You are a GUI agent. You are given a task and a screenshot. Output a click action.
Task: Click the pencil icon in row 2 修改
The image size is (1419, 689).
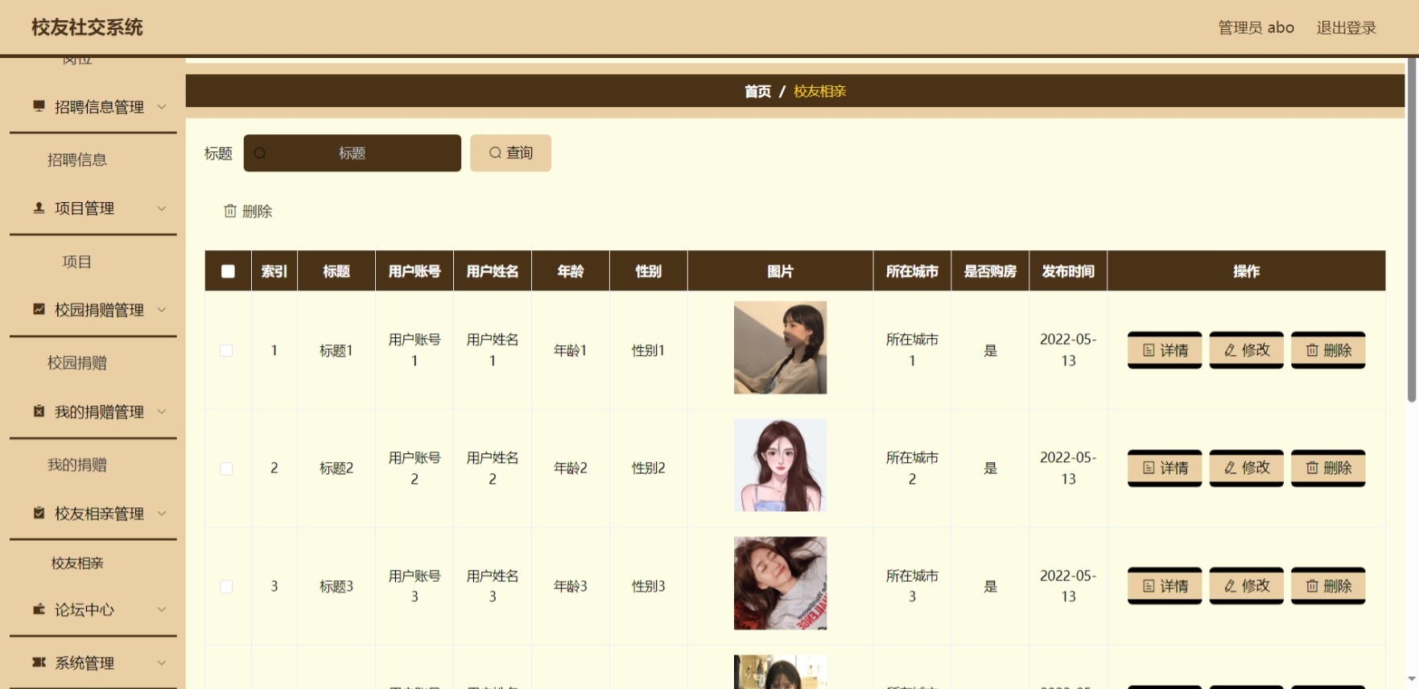point(1230,468)
